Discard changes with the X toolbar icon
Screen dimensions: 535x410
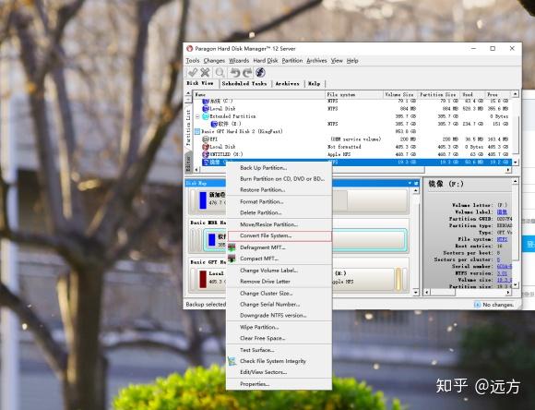click(x=205, y=72)
